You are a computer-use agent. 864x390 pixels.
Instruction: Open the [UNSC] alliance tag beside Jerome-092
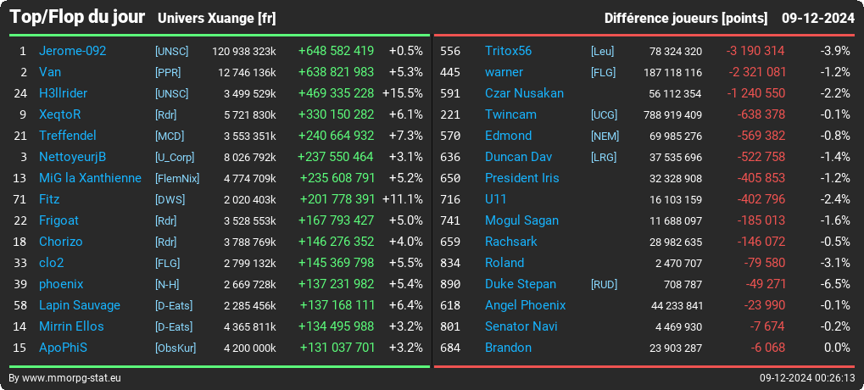point(171,51)
